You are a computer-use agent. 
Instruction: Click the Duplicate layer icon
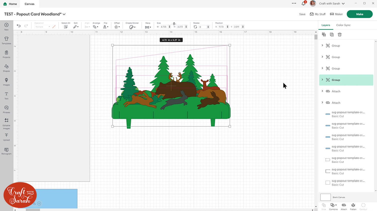click(x=332, y=35)
